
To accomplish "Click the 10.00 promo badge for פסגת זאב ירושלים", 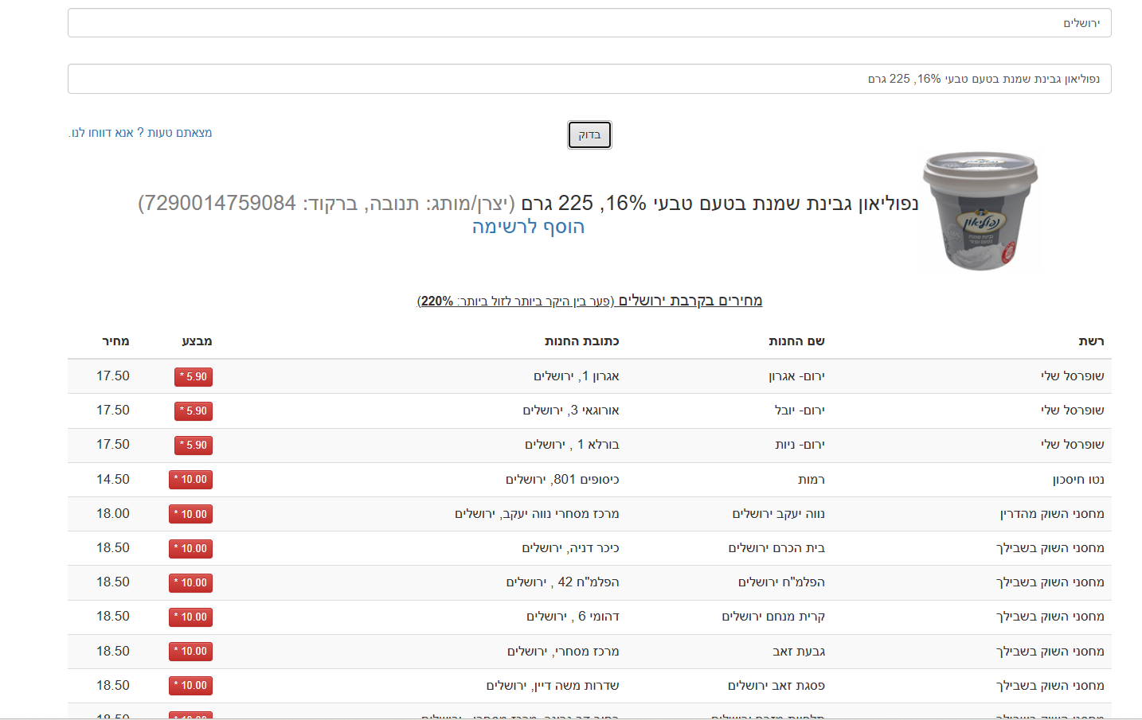I will click(x=190, y=685).
